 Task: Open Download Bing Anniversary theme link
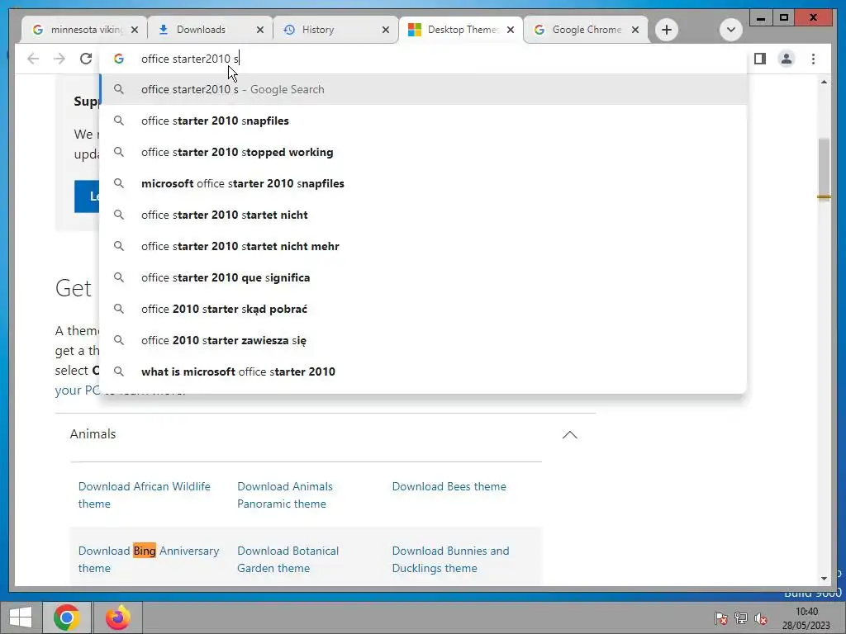tap(149, 559)
